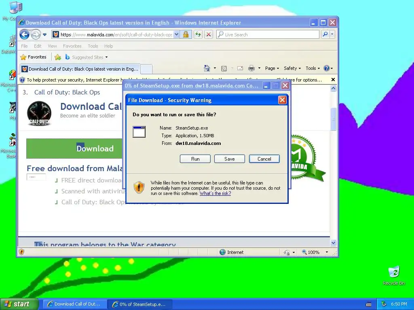
Task: Click the RSS feeds icon
Action: click(224, 69)
